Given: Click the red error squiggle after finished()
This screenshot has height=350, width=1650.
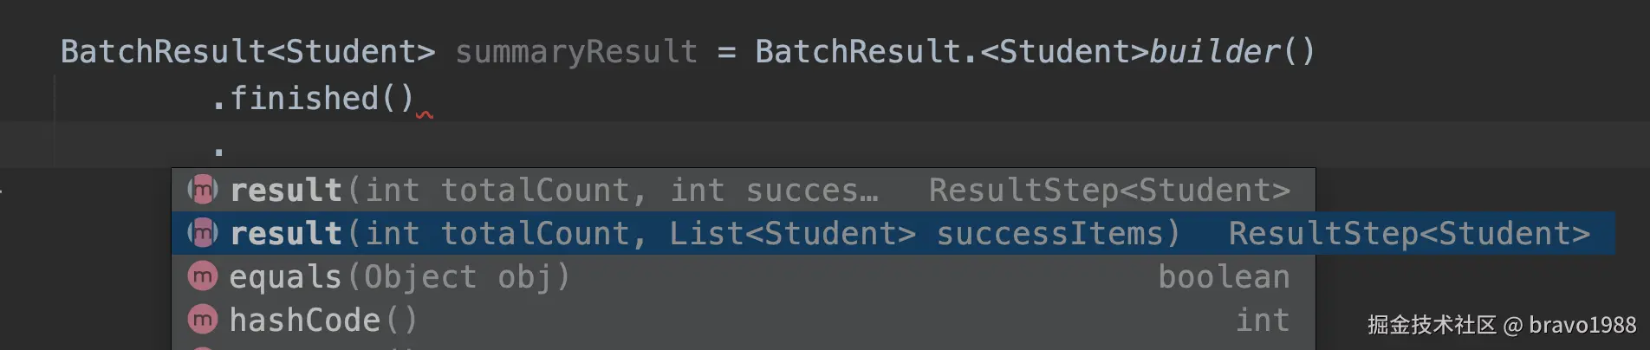Looking at the screenshot, I should coord(425,114).
